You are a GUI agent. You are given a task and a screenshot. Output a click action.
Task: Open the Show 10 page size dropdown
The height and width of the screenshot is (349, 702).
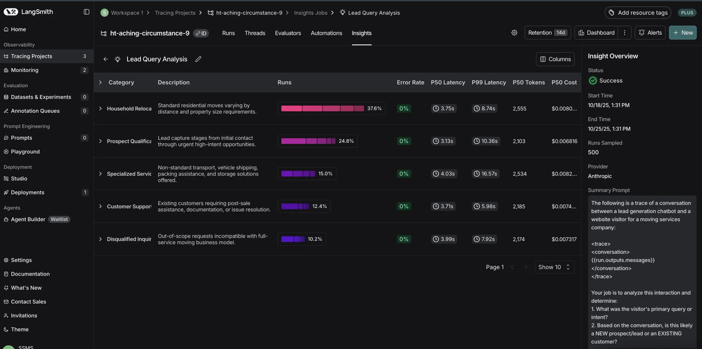click(x=554, y=267)
